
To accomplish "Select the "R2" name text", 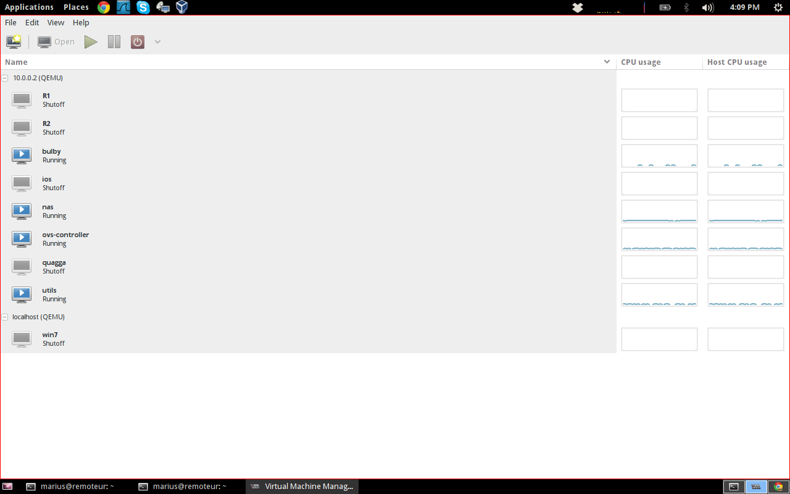I will click(46, 124).
